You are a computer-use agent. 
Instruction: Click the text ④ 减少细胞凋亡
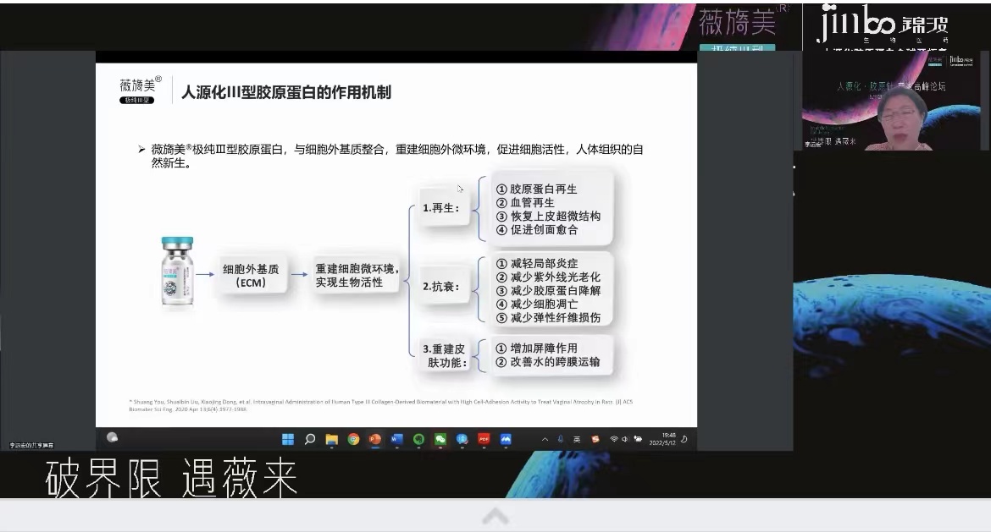537,304
